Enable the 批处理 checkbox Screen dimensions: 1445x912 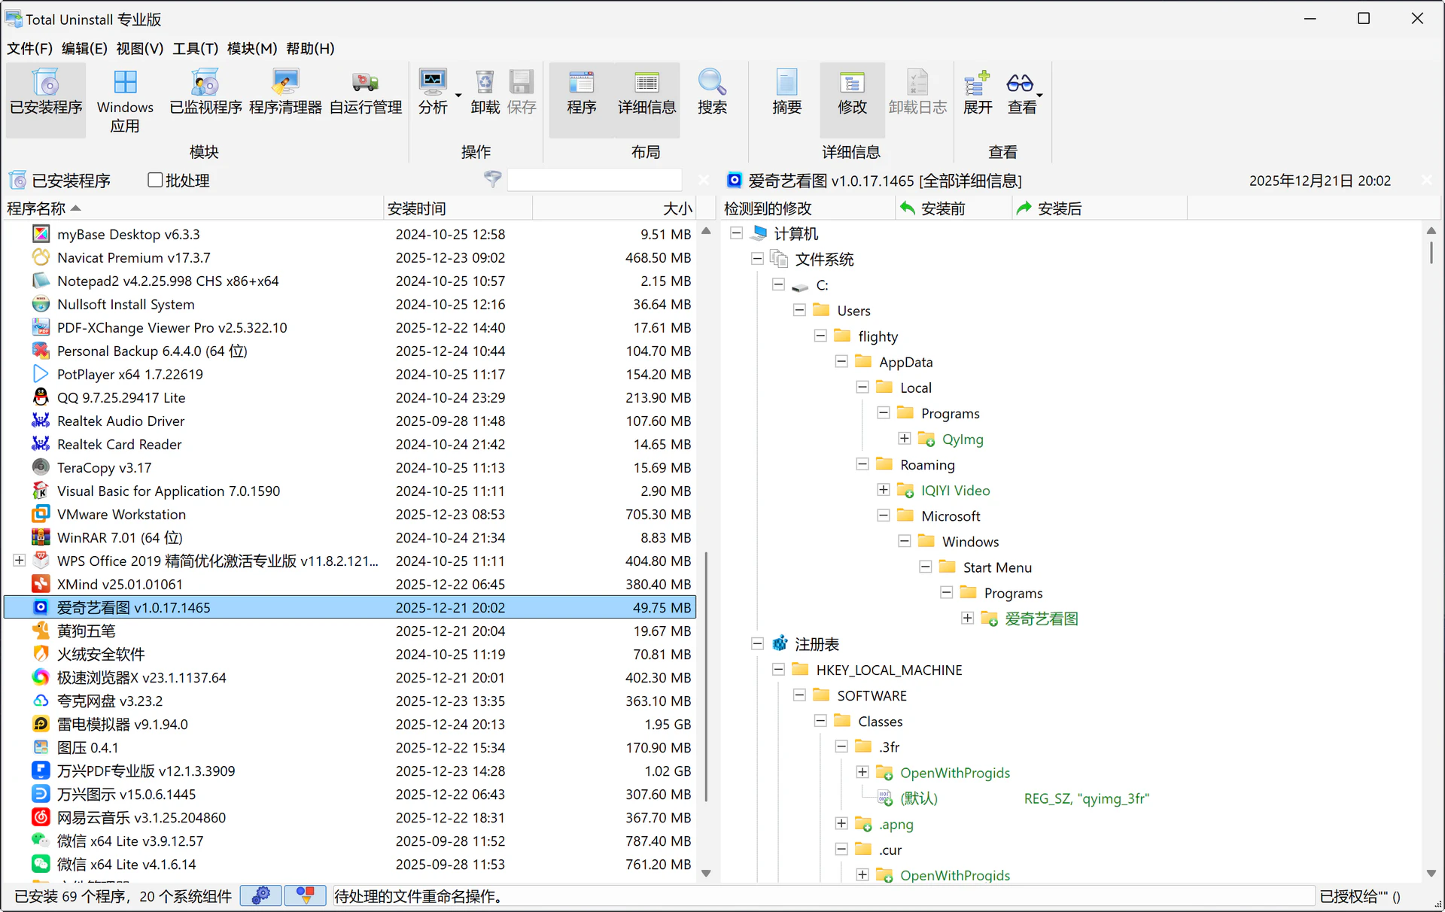(x=156, y=179)
